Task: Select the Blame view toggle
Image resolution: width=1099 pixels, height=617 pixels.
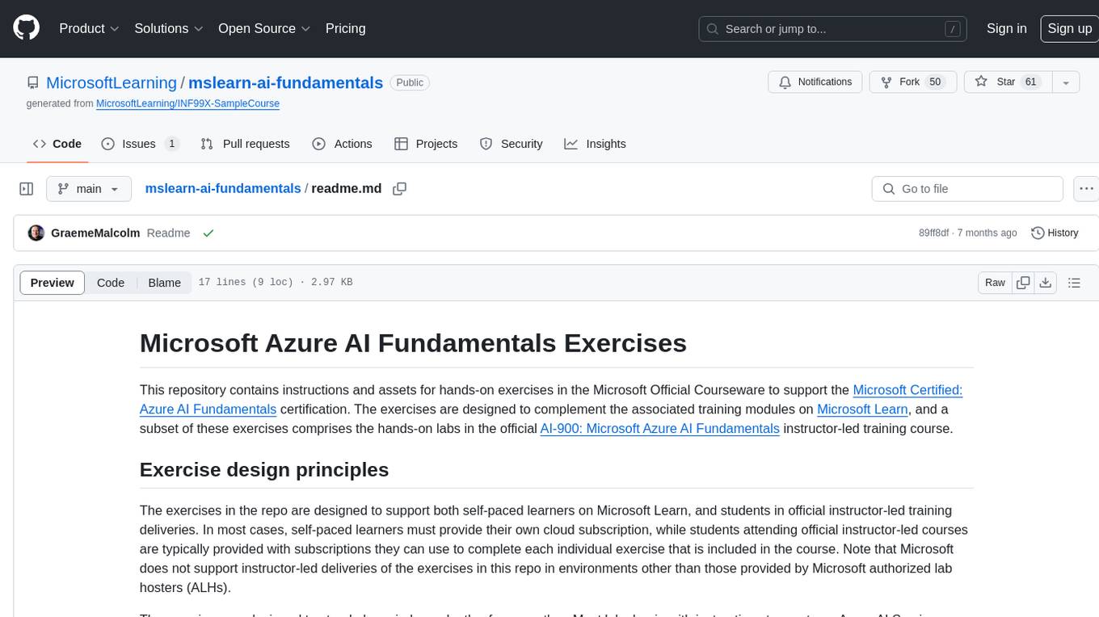Action: tap(164, 283)
